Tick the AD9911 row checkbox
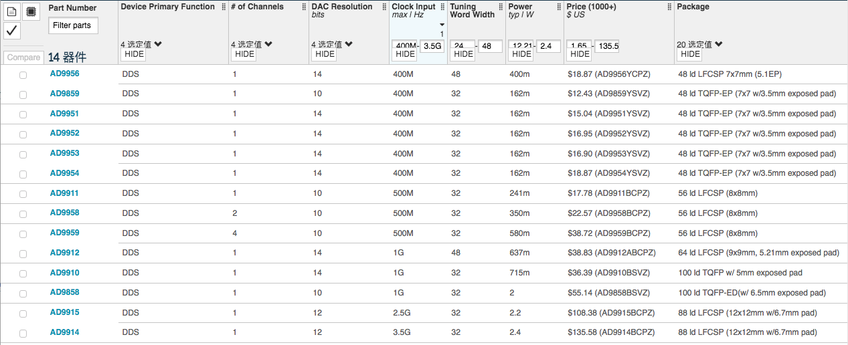848x345 pixels. tap(23, 195)
